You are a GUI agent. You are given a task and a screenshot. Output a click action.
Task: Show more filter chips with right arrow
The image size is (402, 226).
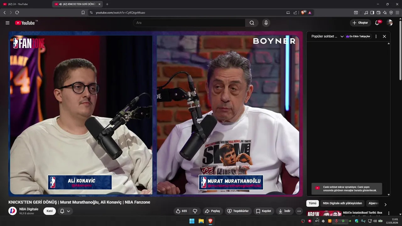coord(385,204)
